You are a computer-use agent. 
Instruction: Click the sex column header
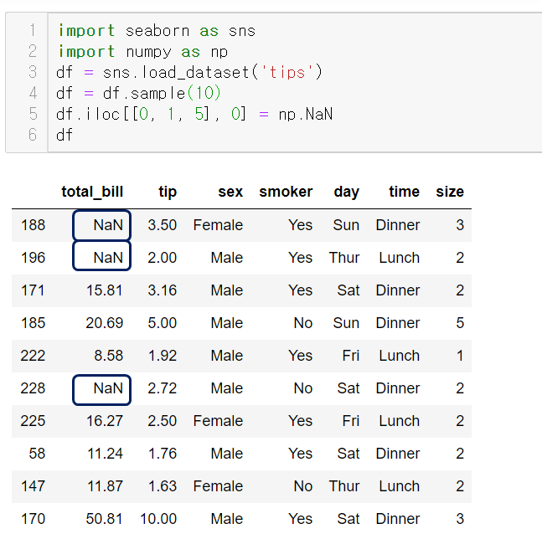click(230, 192)
